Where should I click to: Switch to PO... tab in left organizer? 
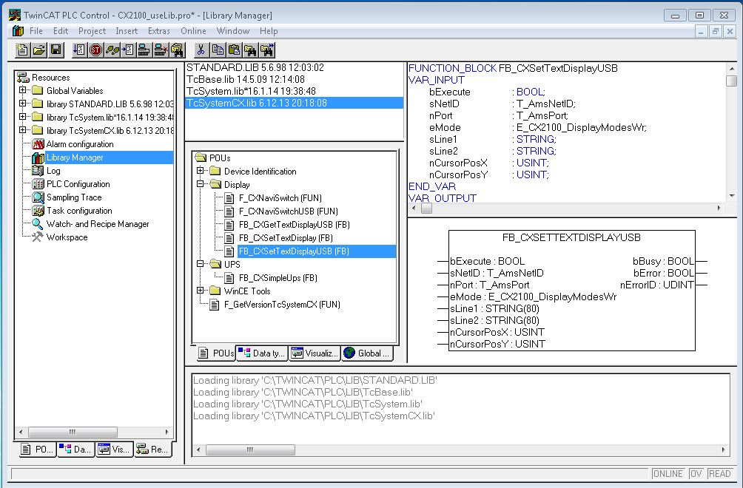pyautogui.click(x=38, y=450)
